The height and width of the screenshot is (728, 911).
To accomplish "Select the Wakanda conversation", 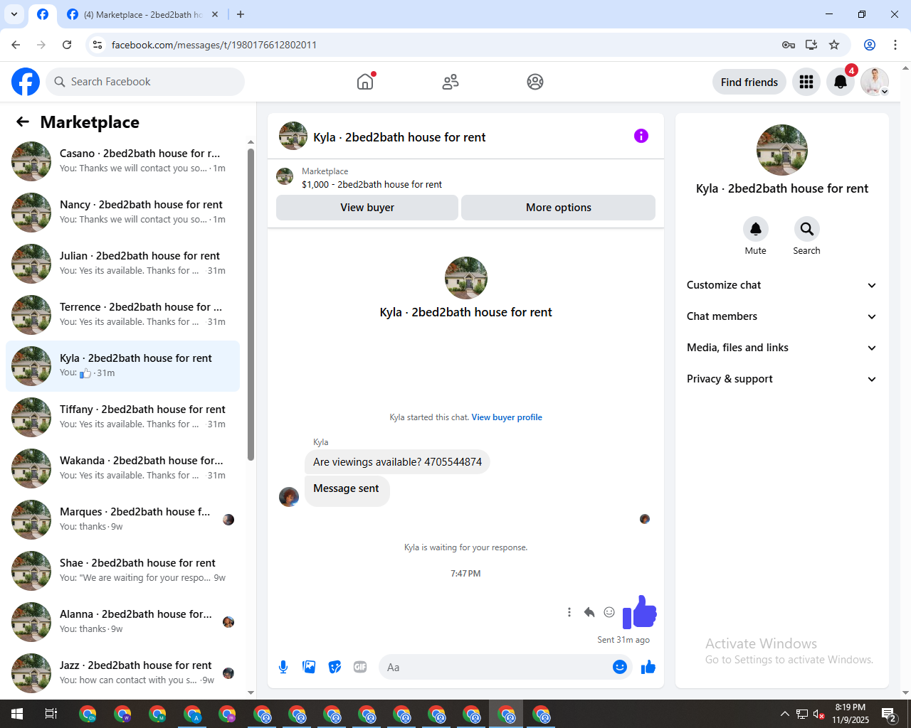I will click(x=122, y=468).
